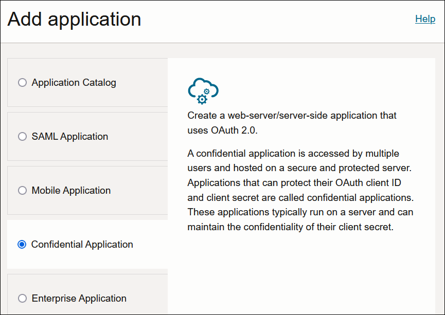Screen dimensions: 445x315
Task: Click the 'Enterprise Application' label text
Action: [x=79, y=298]
